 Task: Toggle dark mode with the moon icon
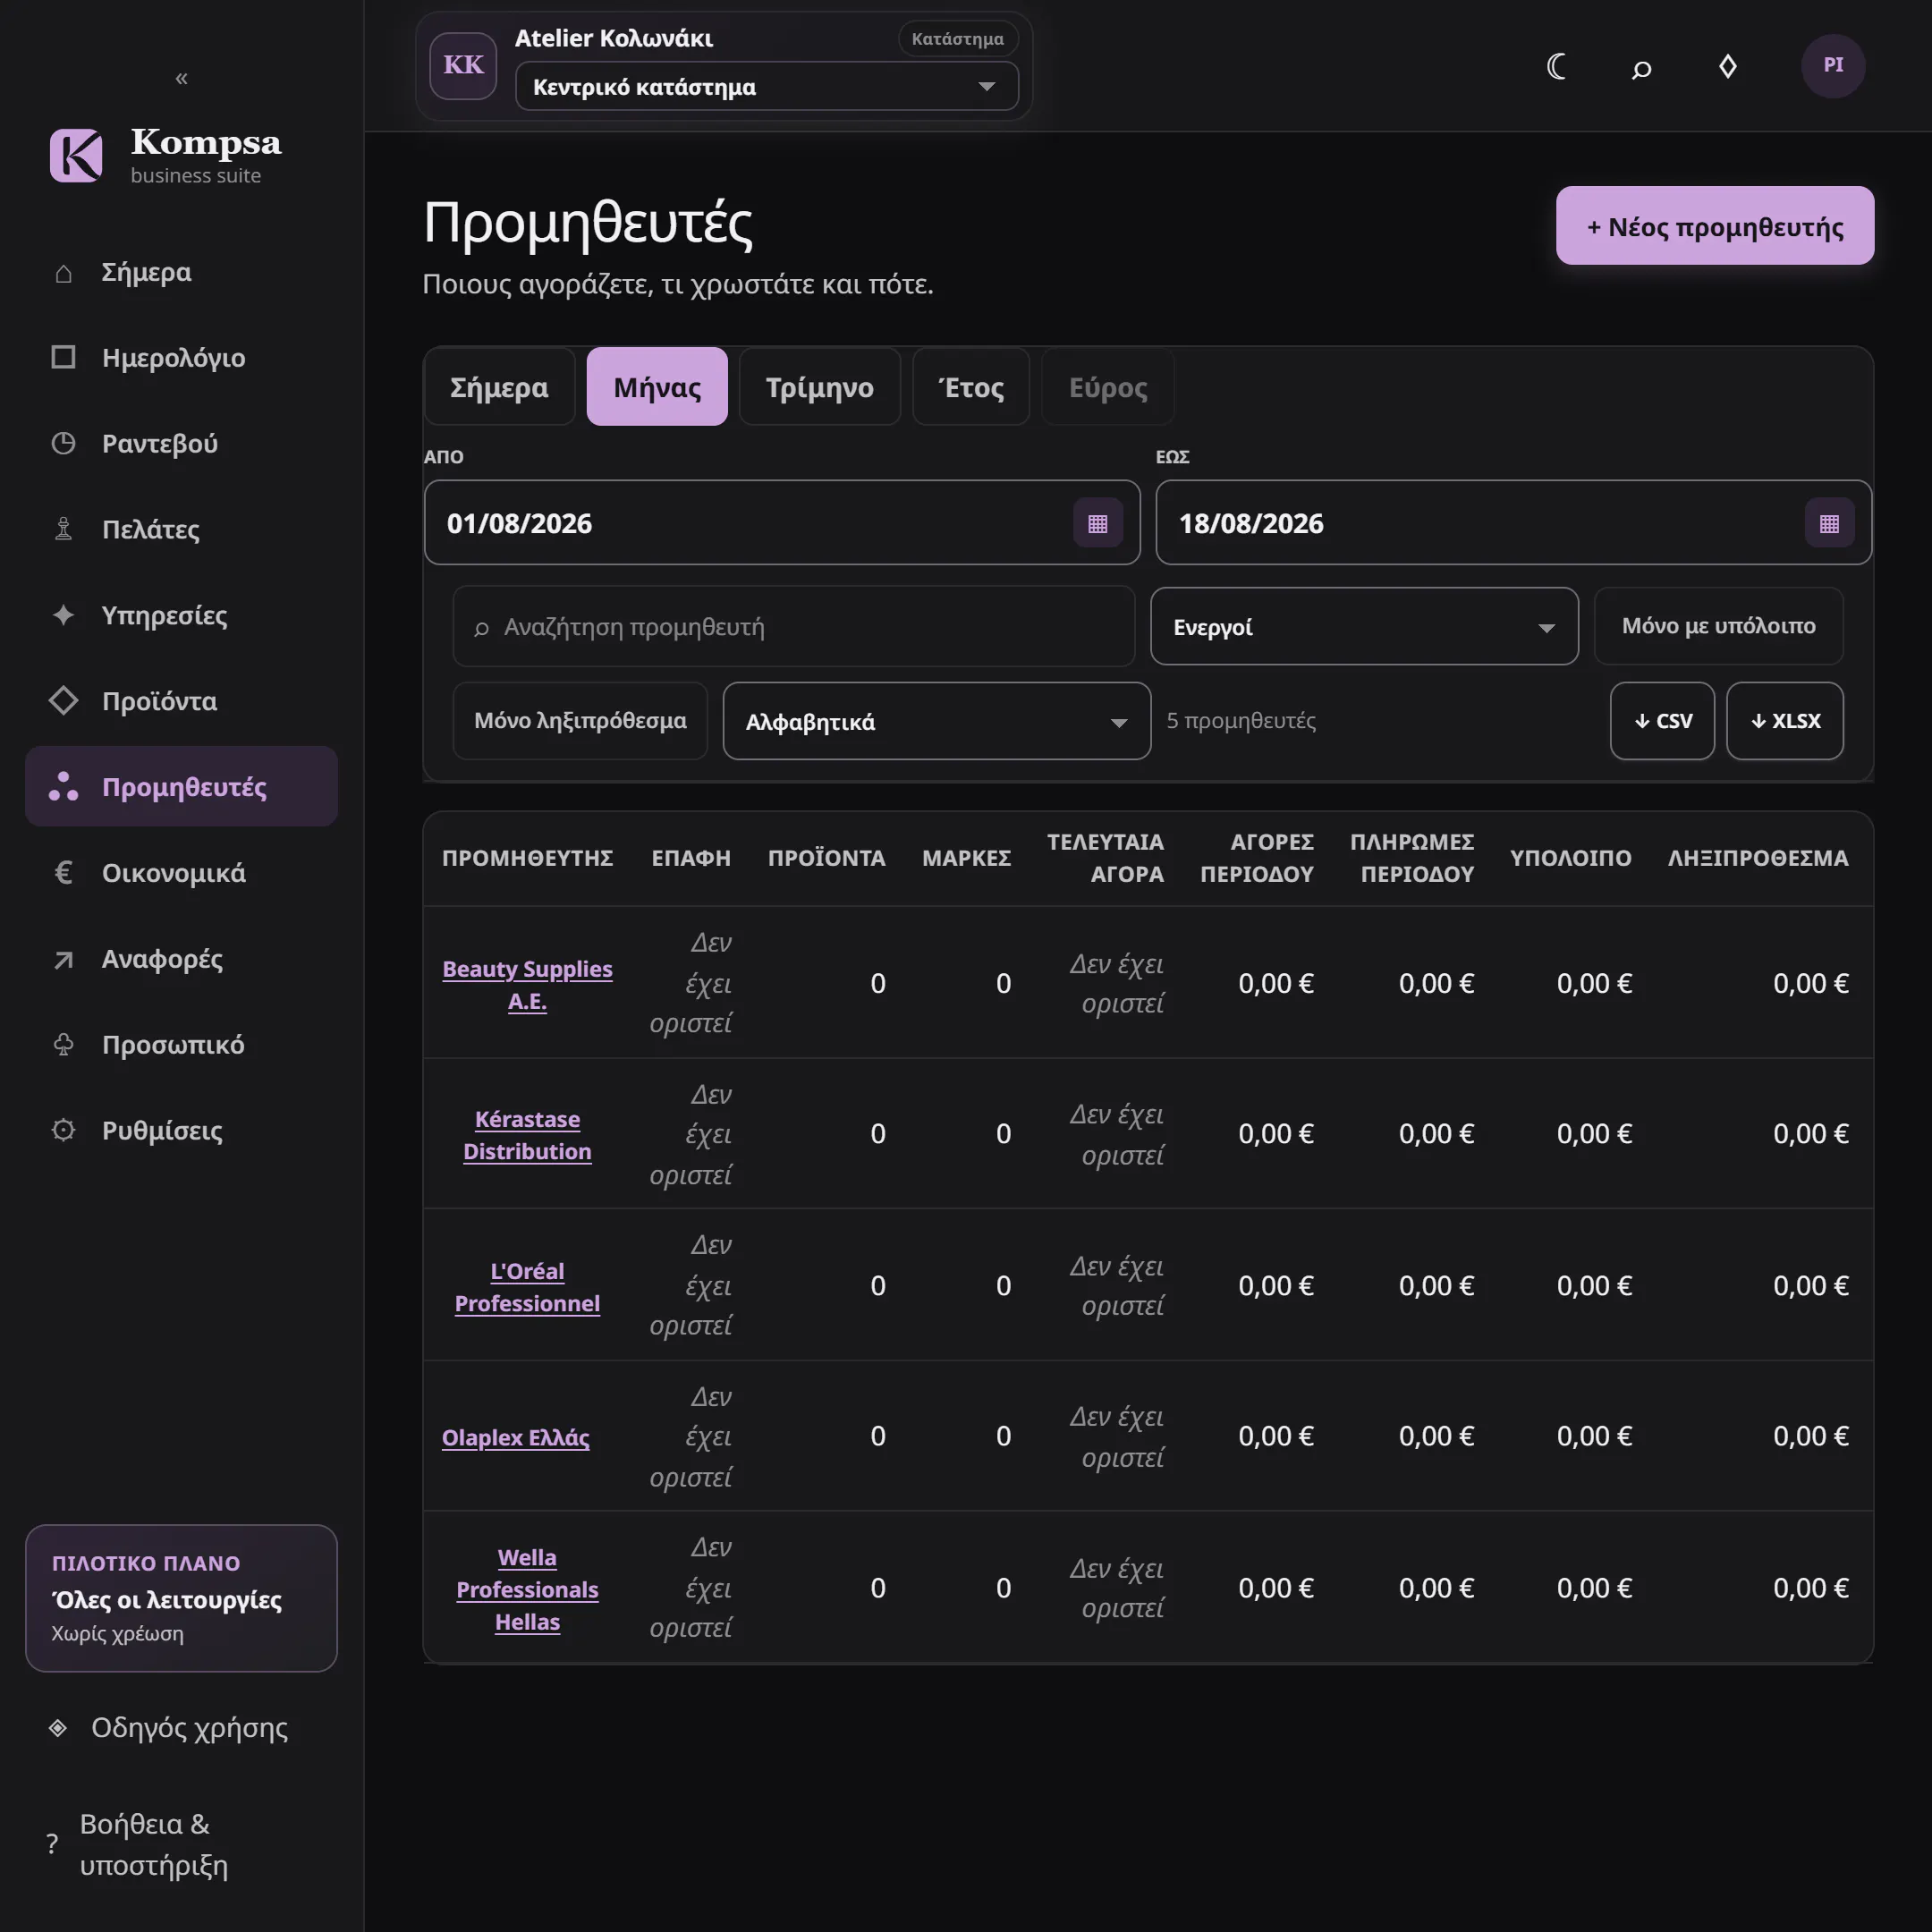pyautogui.click(x=1556, y=66)
